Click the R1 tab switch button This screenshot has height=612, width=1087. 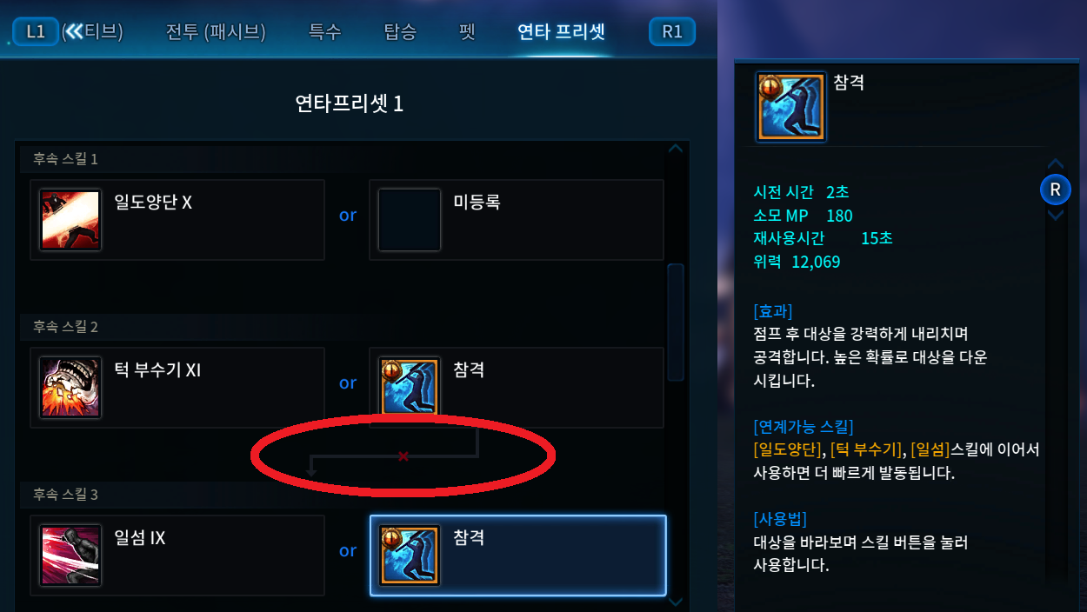(x=672, y=32)
